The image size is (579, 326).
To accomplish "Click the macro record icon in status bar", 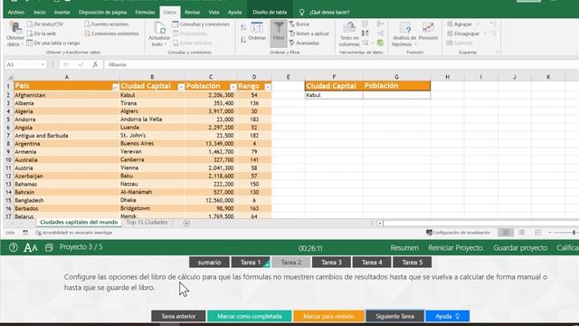I will 25,233.
